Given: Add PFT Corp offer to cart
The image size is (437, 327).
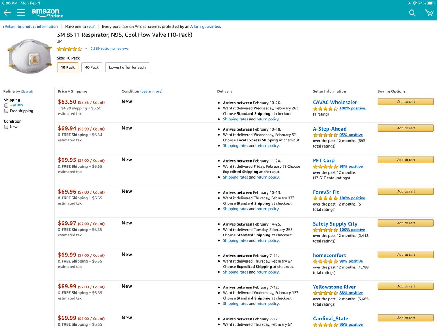Looking at the screenshot, I should pyautogui.click(x=406, y=160).
